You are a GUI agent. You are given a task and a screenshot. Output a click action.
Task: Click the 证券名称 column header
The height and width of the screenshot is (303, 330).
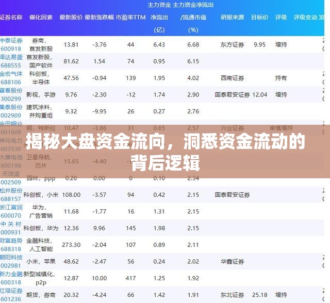[x=11, y=17]
